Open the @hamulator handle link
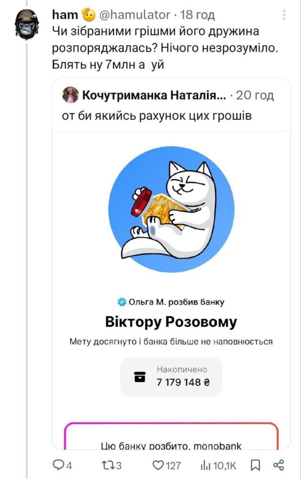This screenshot has height=479, width=301. tap(135, 15)
